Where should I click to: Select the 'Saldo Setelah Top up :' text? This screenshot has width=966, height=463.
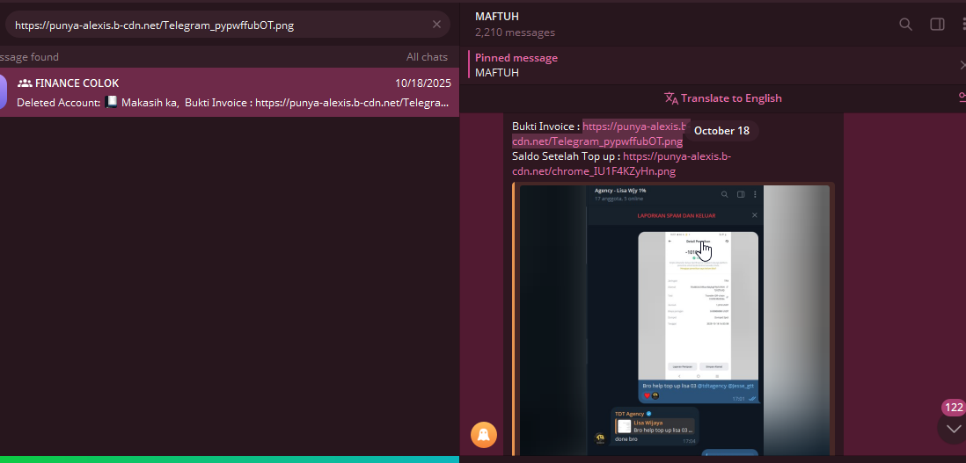(x=567, y=156)
